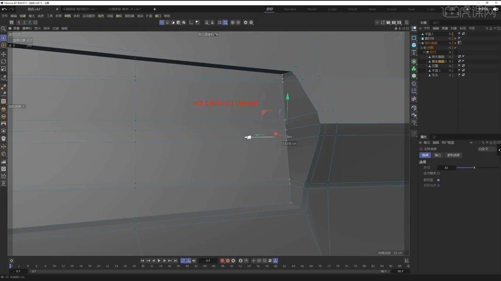Enable the red X on 圆柱体 object

(x=455, y=39)
